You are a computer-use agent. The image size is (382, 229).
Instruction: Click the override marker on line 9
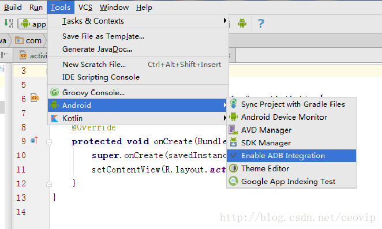[35, 141]
